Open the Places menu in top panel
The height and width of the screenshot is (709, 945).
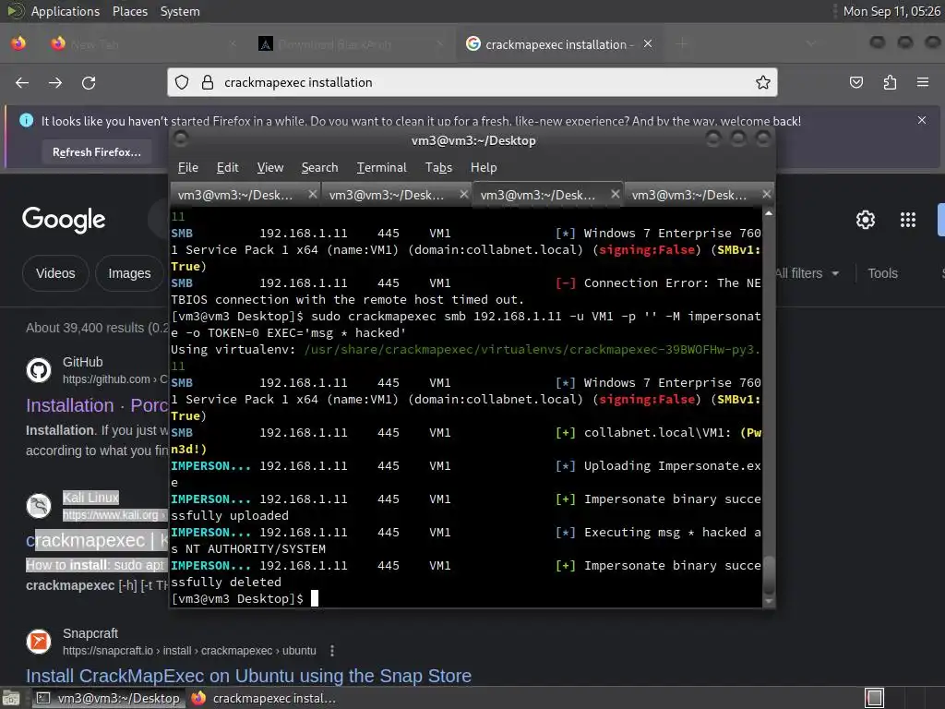pos(129,11)
